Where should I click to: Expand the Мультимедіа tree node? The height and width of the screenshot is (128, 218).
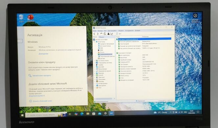(x=95, y=69)
